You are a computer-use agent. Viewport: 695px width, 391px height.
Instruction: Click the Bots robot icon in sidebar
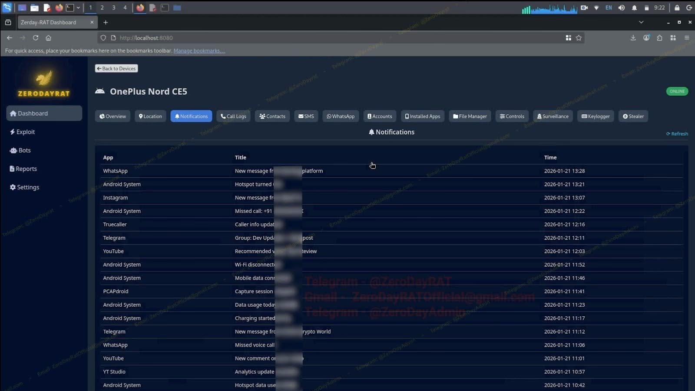13,150
